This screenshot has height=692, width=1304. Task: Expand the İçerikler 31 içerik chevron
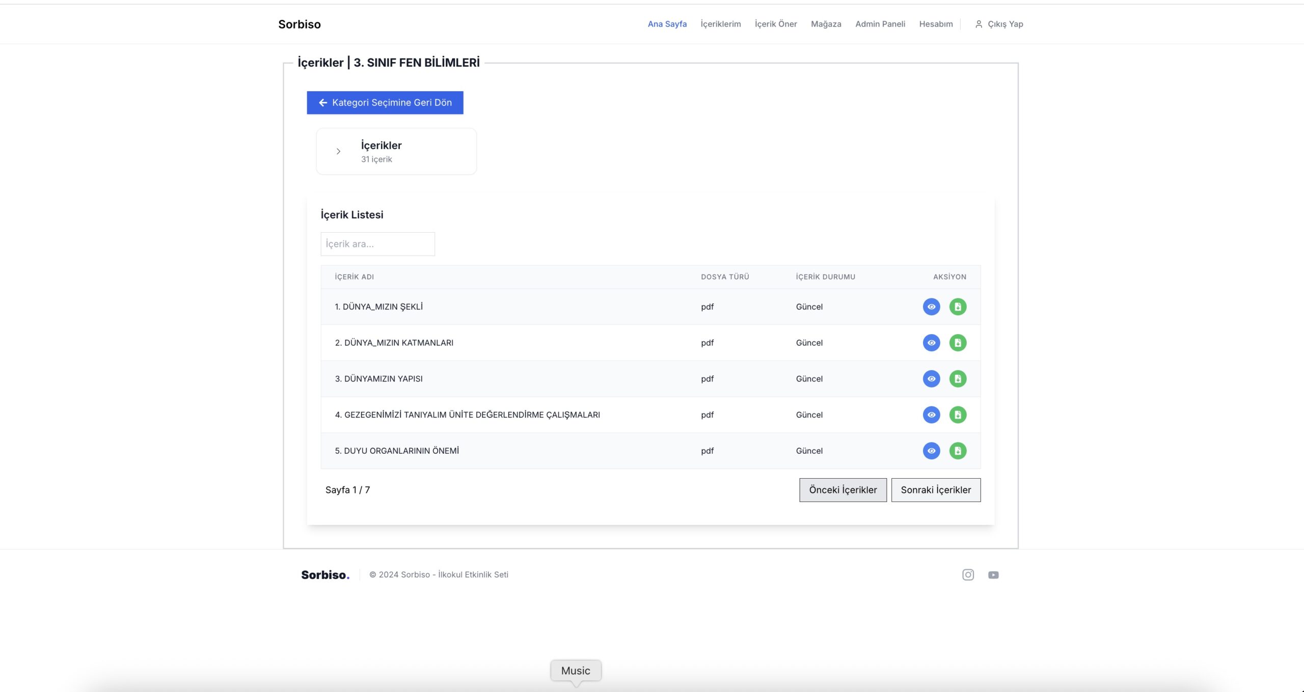pyautogui.click(x=338, y=151)
